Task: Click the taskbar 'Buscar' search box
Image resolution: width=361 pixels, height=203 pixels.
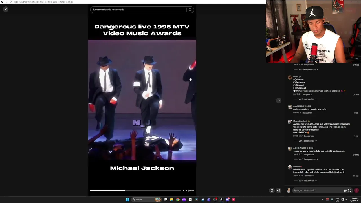Action: click(146, 200)
